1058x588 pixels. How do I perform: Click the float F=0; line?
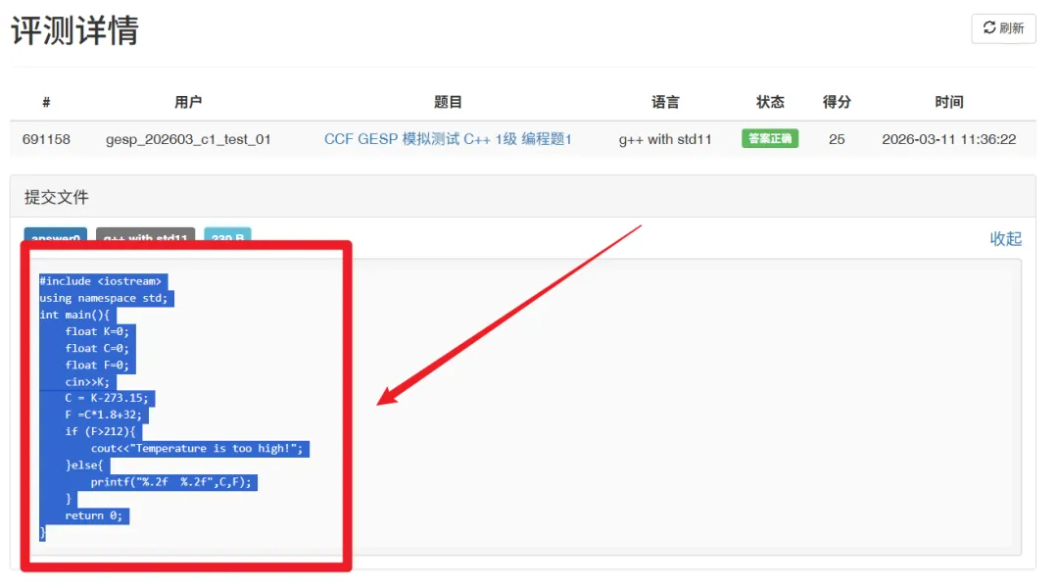click(97, 366)
